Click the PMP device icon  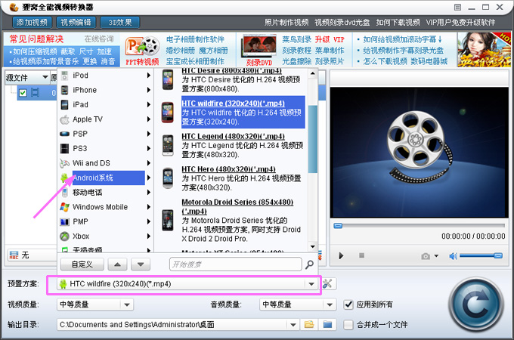(x=64, y=221)
